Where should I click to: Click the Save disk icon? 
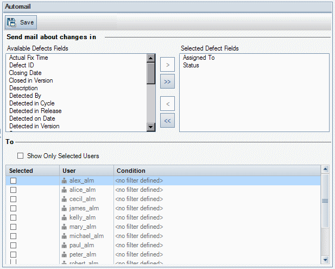click(x=12, y=22)
